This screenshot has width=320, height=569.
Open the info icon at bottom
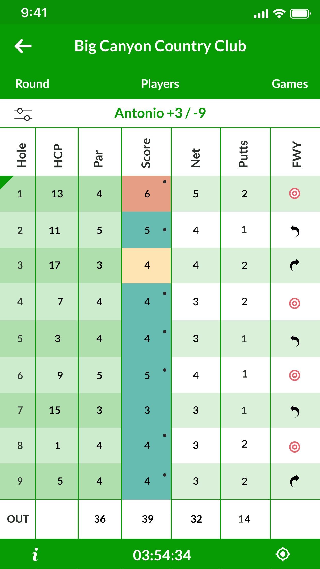coord(35,554)
